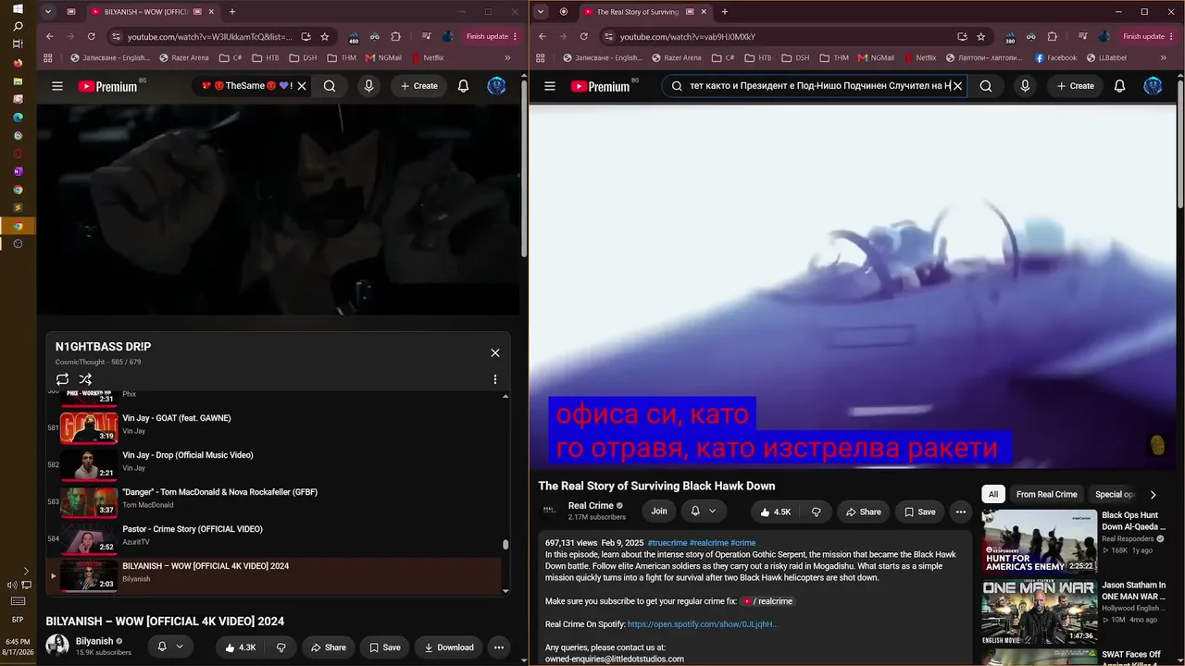Viewport: 1185px width, 666px height.
Task: Start voice search in right window
Action: coord(1025,86)
